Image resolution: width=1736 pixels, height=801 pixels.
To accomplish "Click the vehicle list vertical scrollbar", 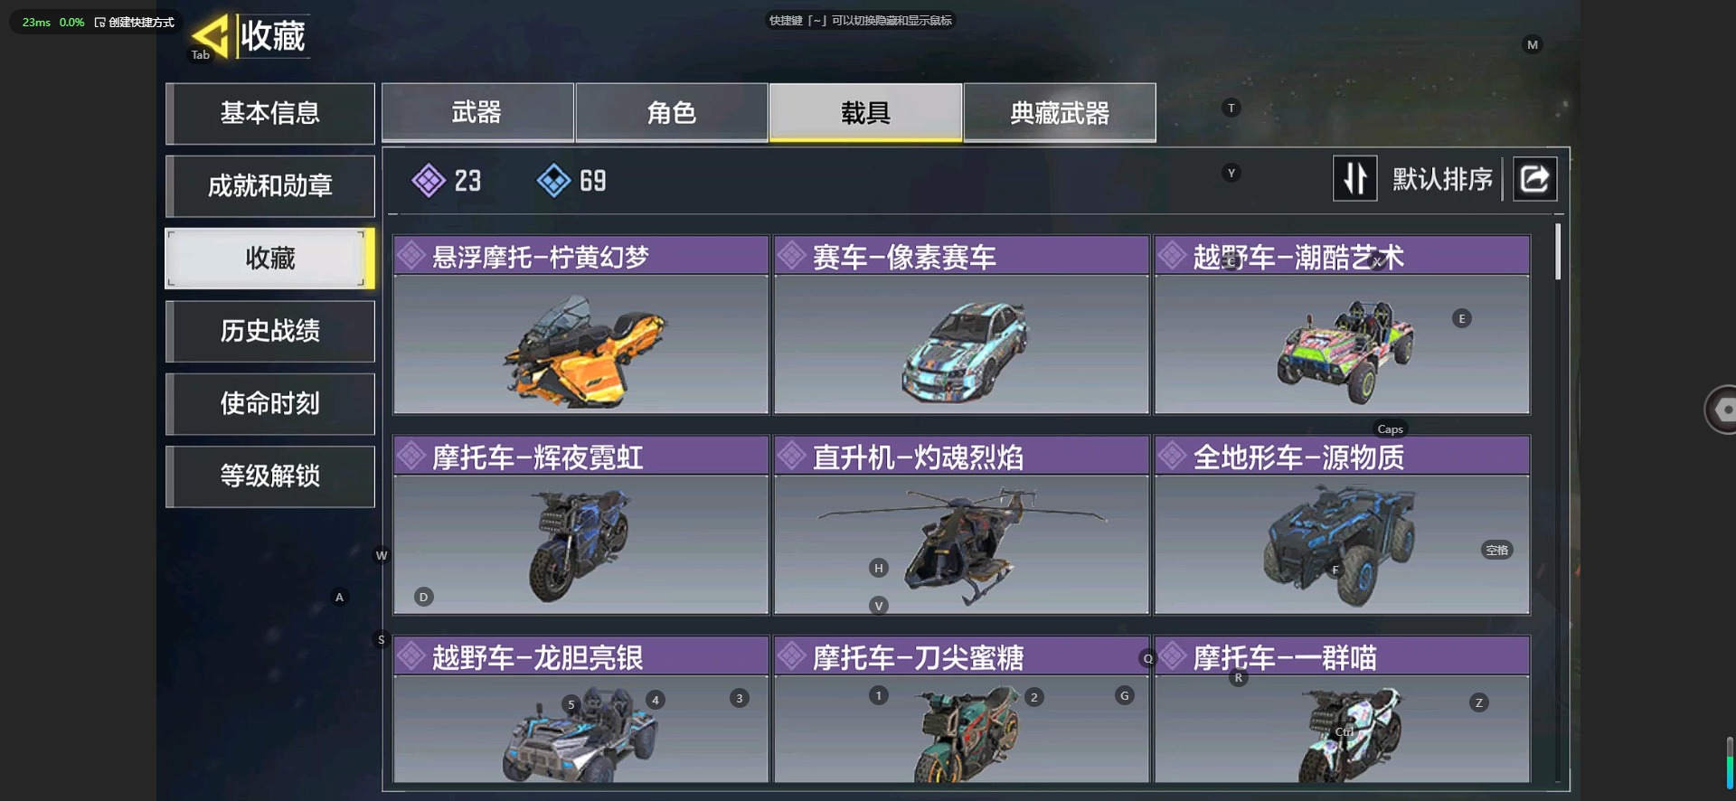I will (1558, 252).
